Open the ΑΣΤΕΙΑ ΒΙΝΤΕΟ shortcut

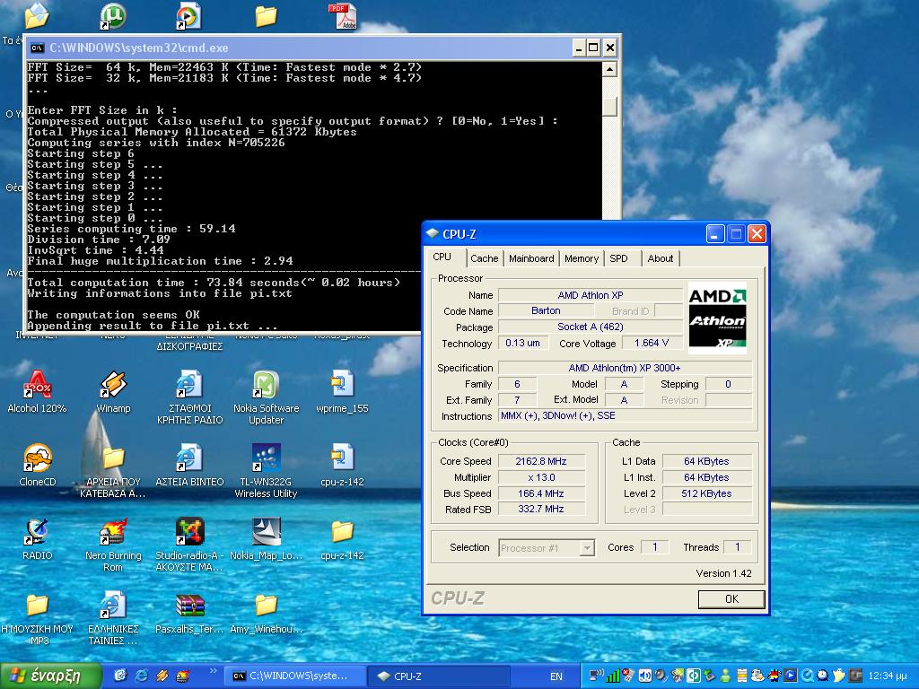(x=189, y=458)
